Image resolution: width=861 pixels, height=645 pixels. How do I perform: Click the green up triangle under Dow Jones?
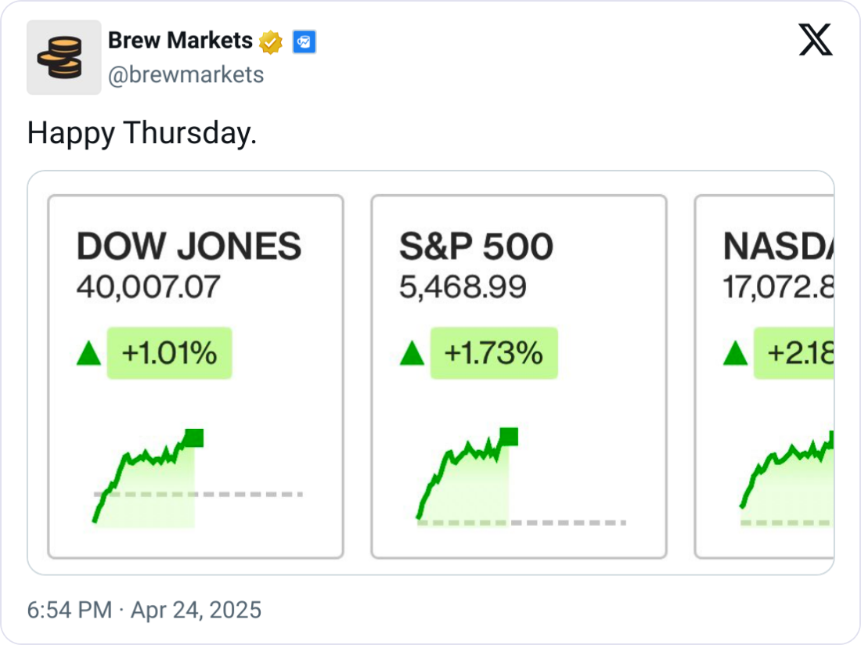(89, 355)
